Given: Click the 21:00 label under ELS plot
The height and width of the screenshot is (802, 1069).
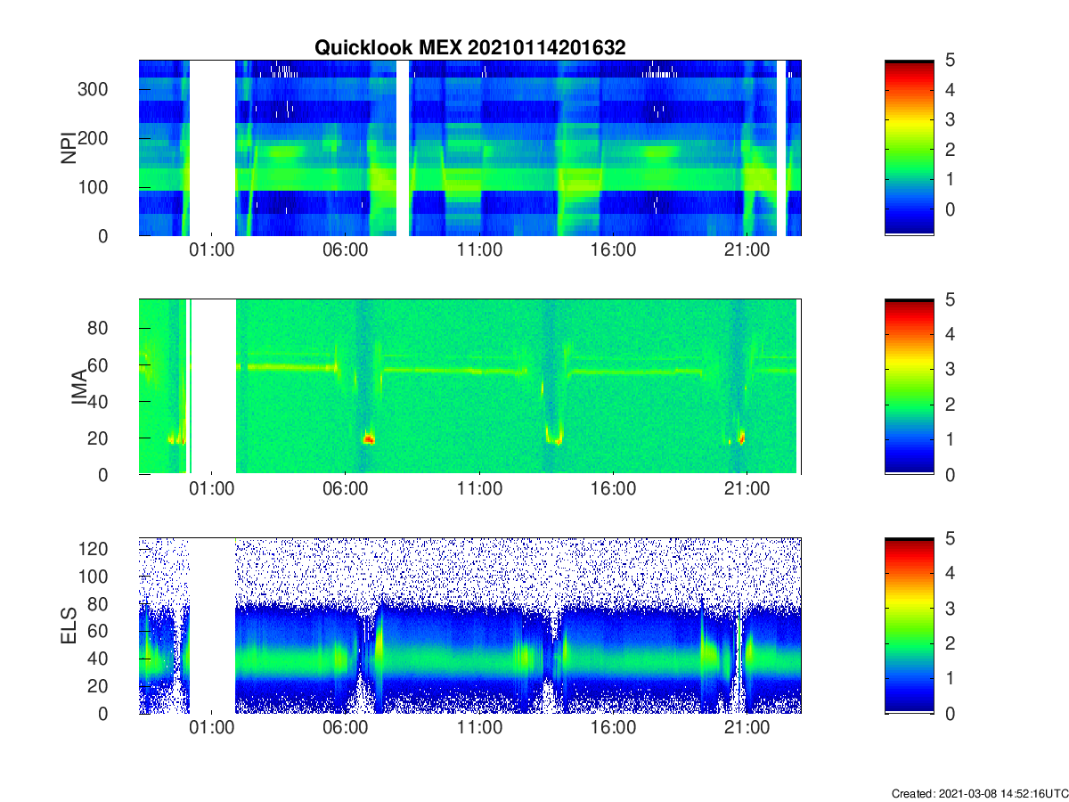Looking at the screenshot, I should pyautogui.click(x=747, y=728).
